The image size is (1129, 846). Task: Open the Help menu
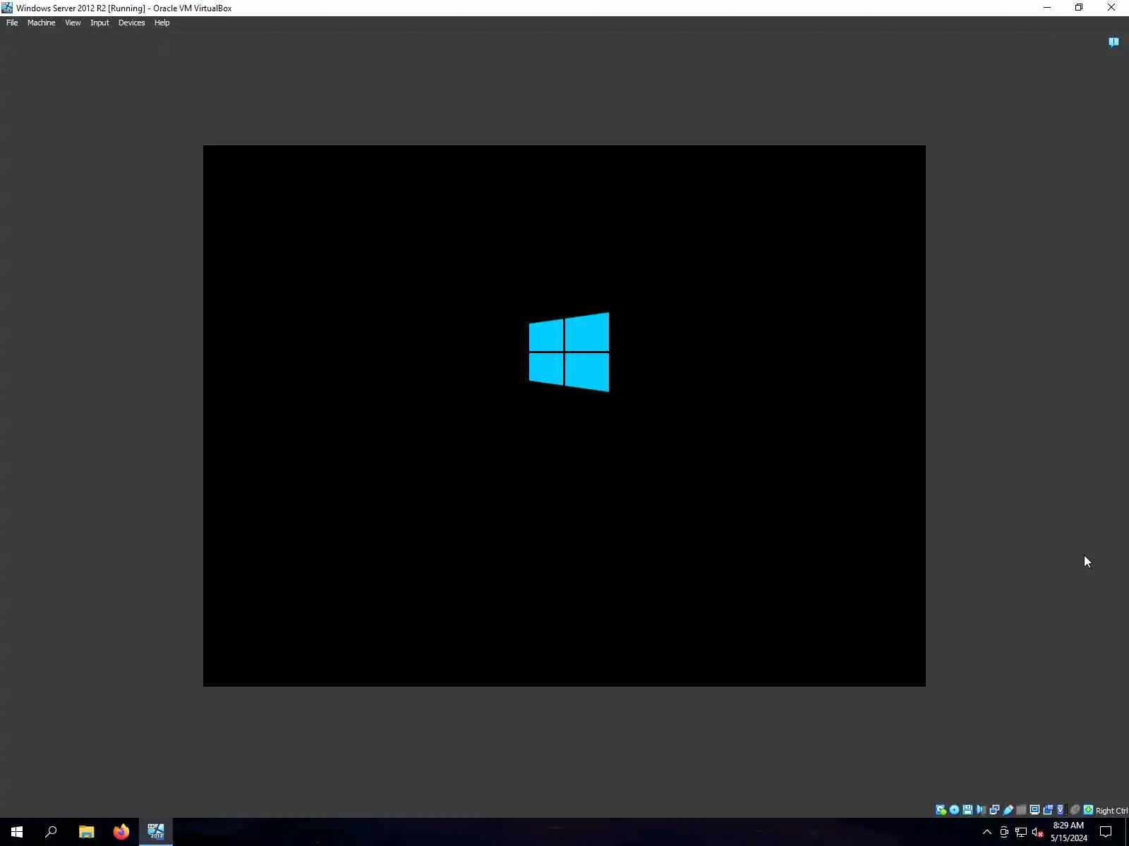[162, 23]
